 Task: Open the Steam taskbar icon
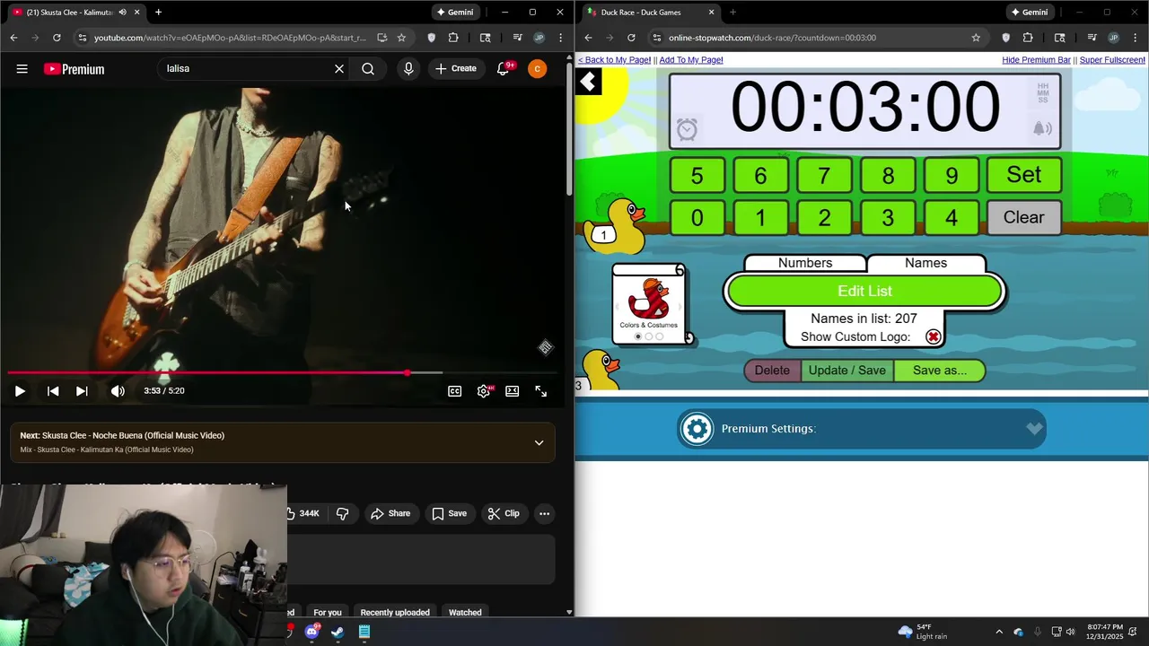pos(338,632)
